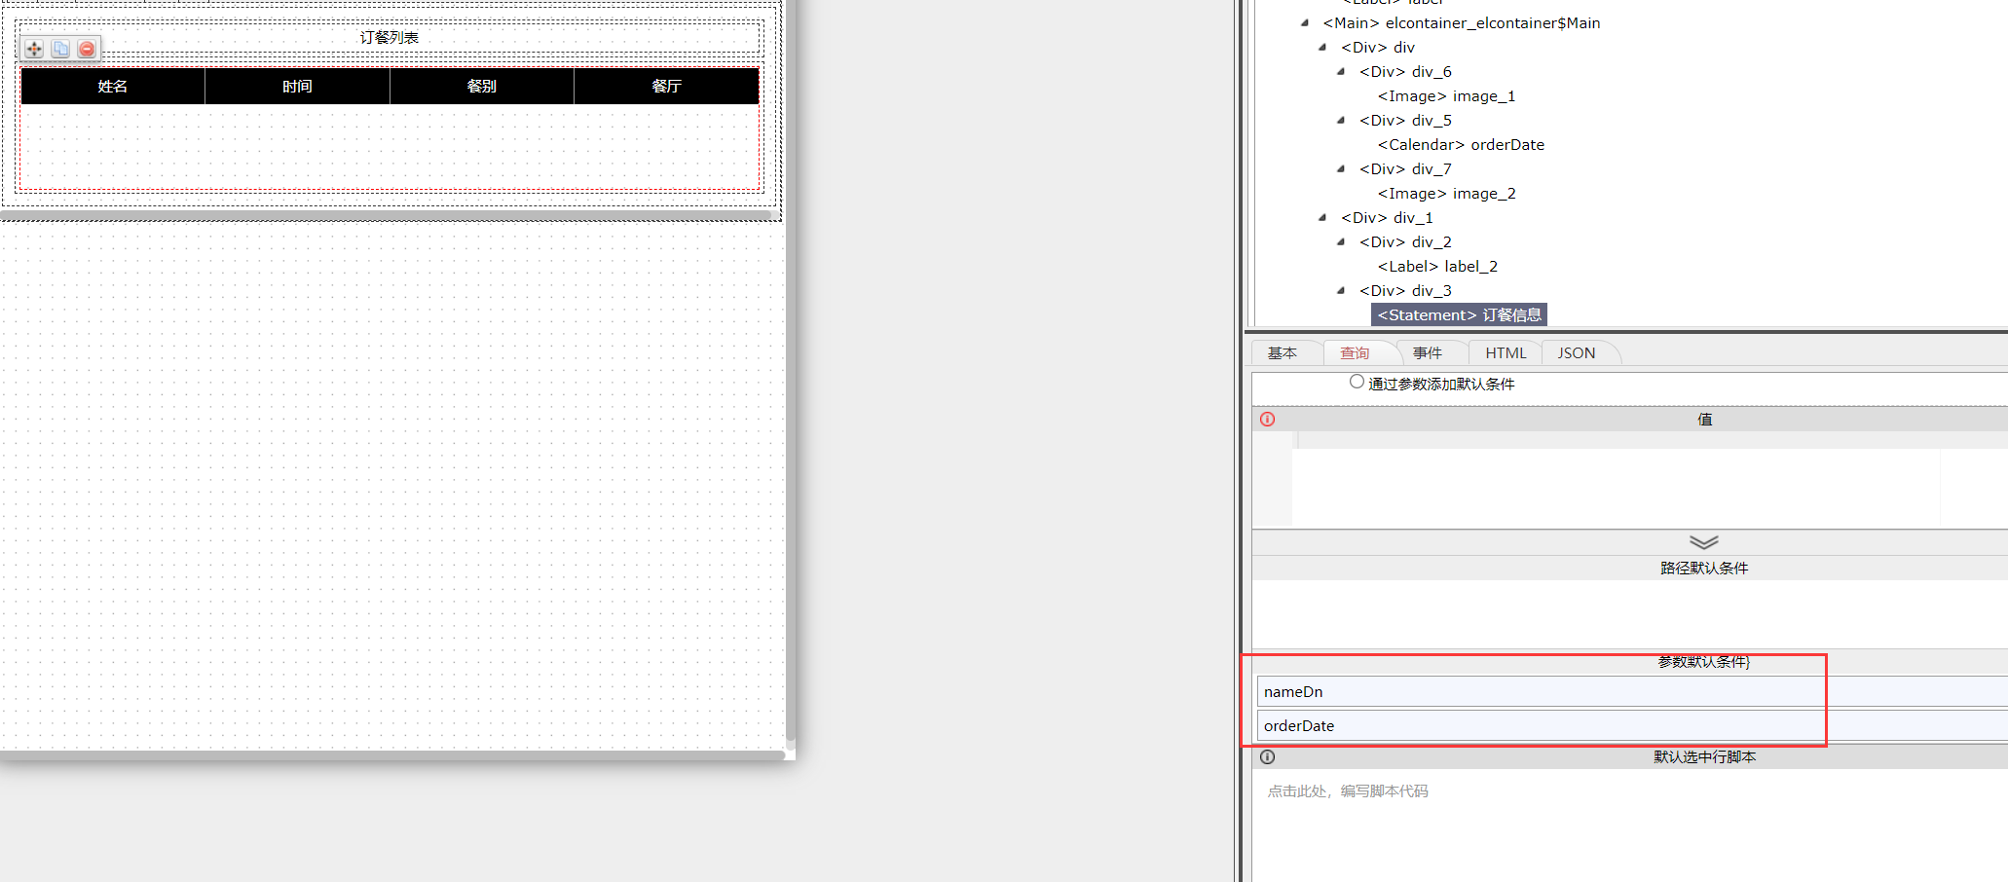2008x882 pixels.
Task: Select the Image image_1 tree node
Action: (1446, 95)
